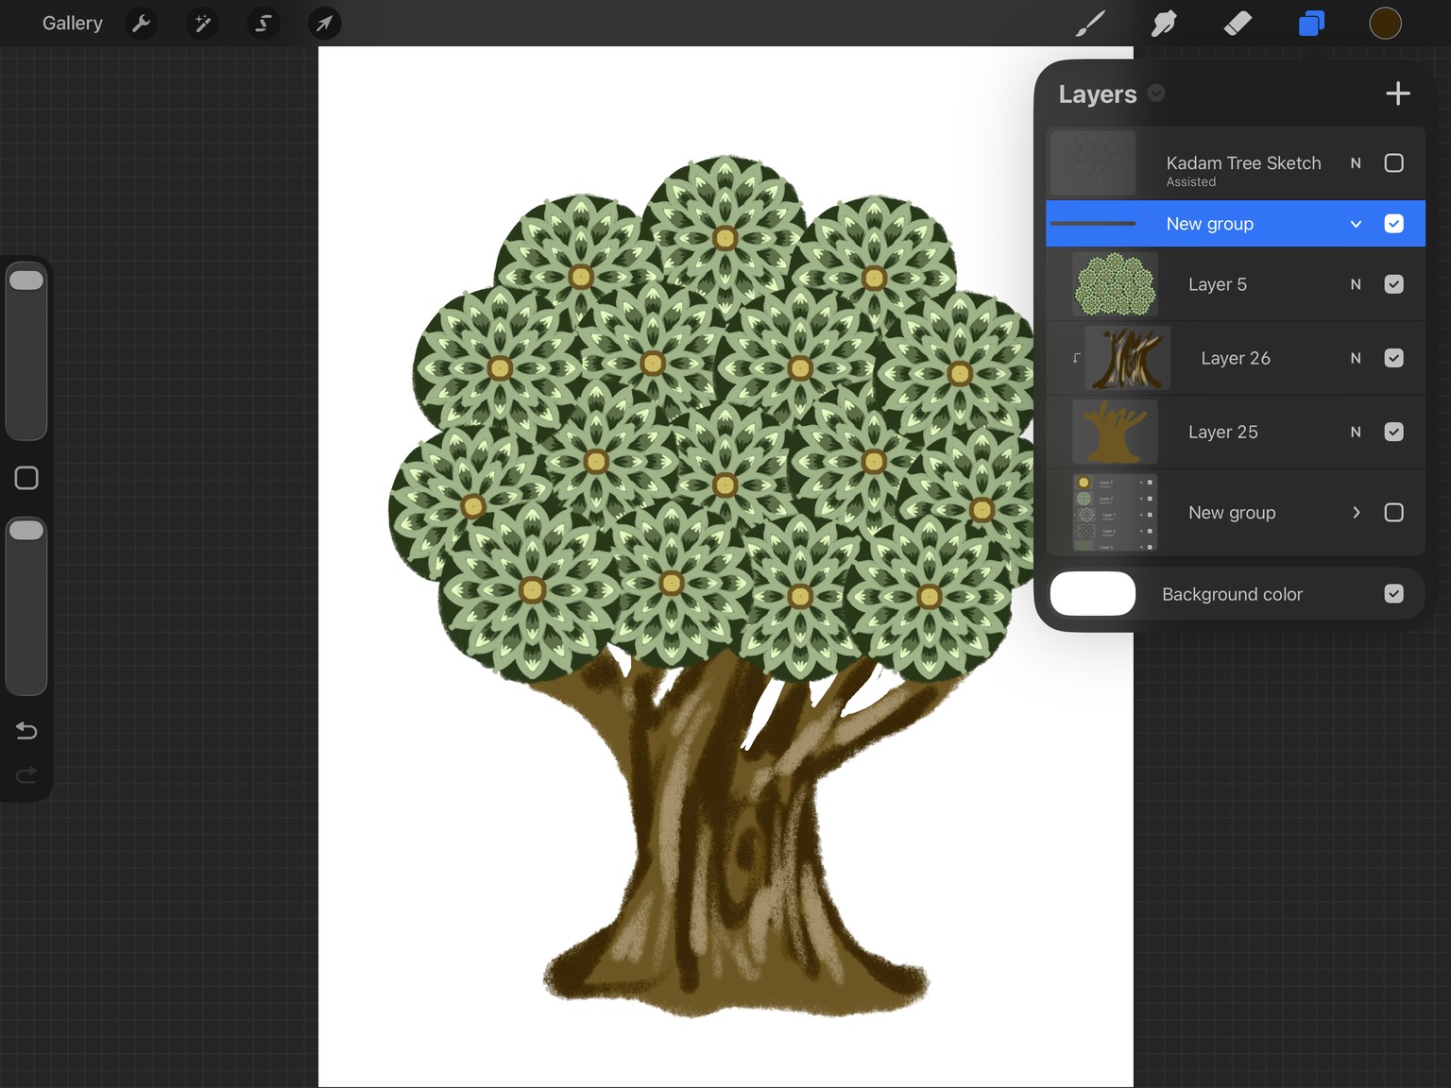Select the Smudge tool
Viewport: 1451px width, 1088px height.
click(1164, 23)
